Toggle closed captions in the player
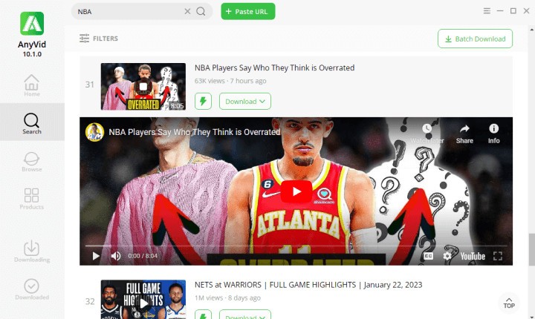Viewport: 535px width, 319px height. [x=428, y=256]
